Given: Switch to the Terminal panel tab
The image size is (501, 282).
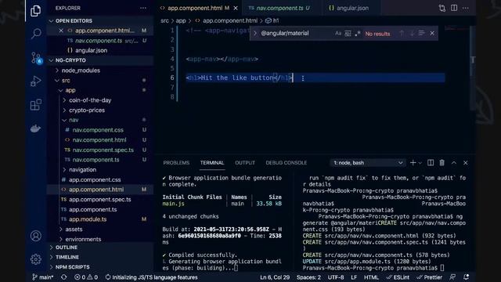Looking at the screenshot, I should (212, 163).
